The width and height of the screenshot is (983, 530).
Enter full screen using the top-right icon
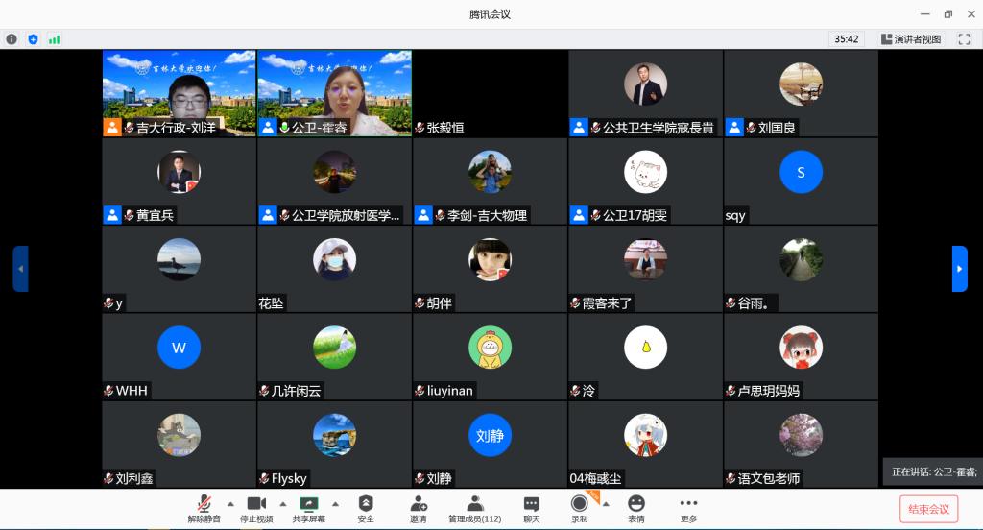(x=964, y=39)
